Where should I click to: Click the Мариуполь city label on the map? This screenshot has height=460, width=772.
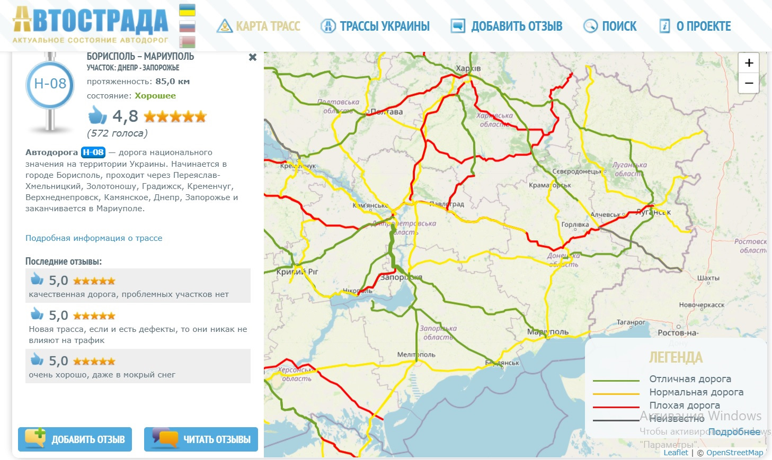[x=548, y=332]
